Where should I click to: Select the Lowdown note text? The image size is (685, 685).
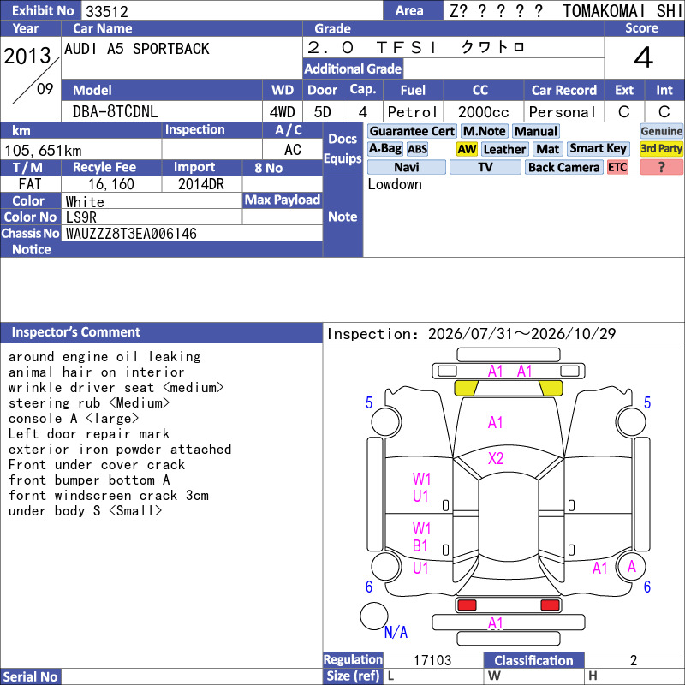(395, 184)
